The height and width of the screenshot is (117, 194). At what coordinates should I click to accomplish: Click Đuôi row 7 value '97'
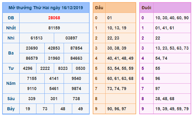(158, 89)
